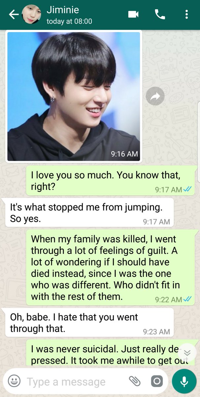Image resolution: width=200 pixels, height=397 pixels.
Task: Open the emoji picker
Action: point(14,381)
